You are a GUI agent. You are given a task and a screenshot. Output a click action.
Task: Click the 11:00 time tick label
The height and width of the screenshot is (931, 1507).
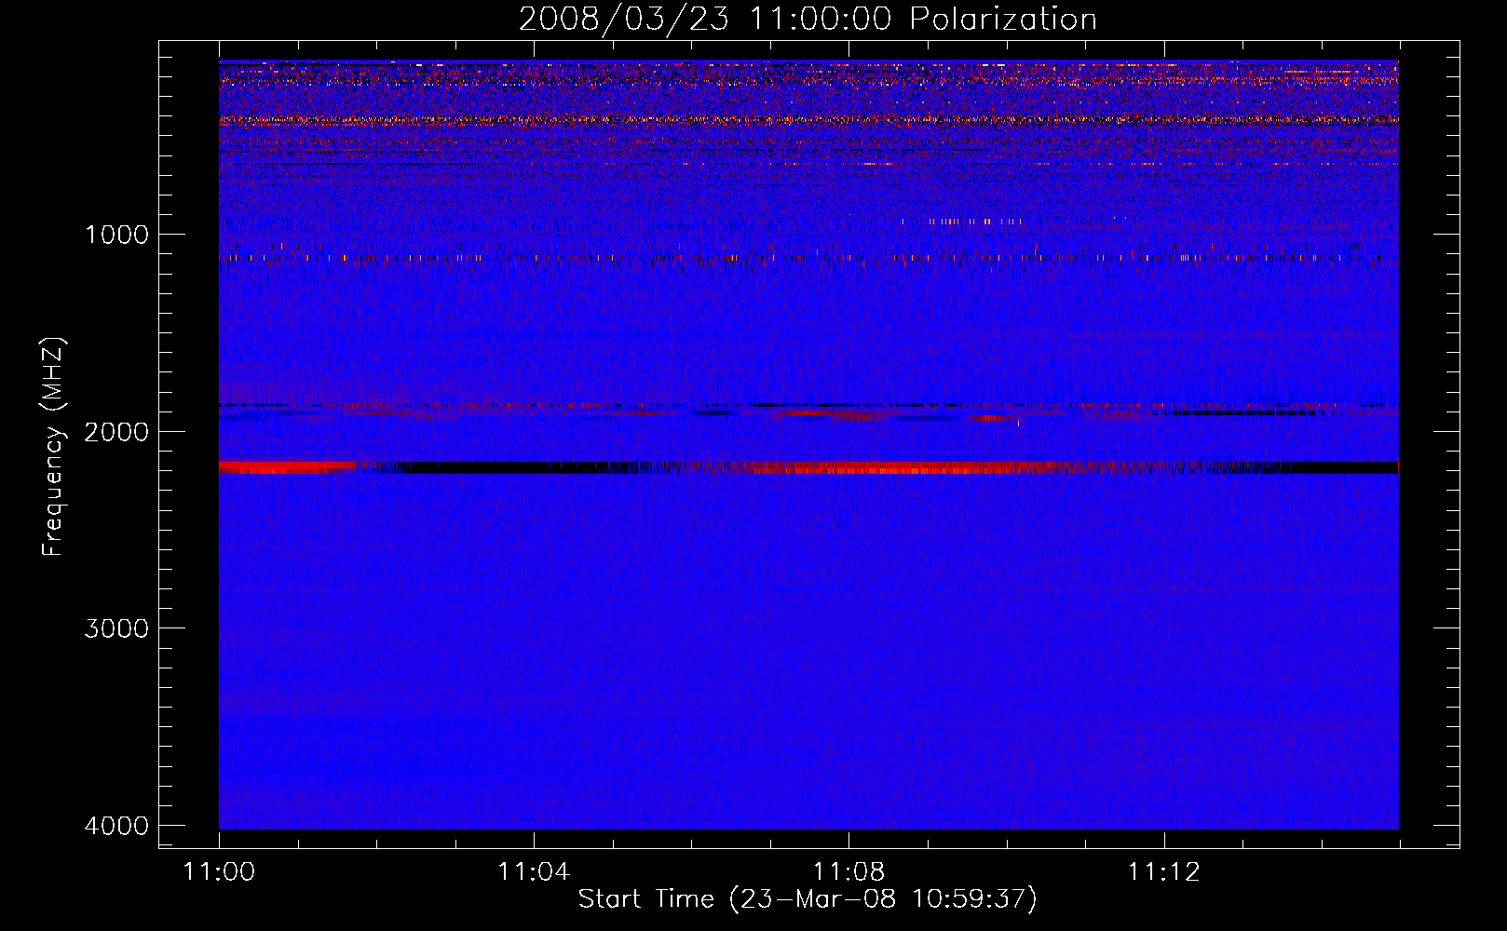coord(219,872)
